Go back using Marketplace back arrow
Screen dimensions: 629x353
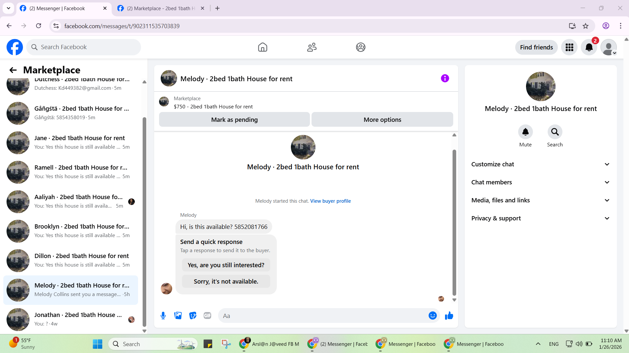pos(13,70)
